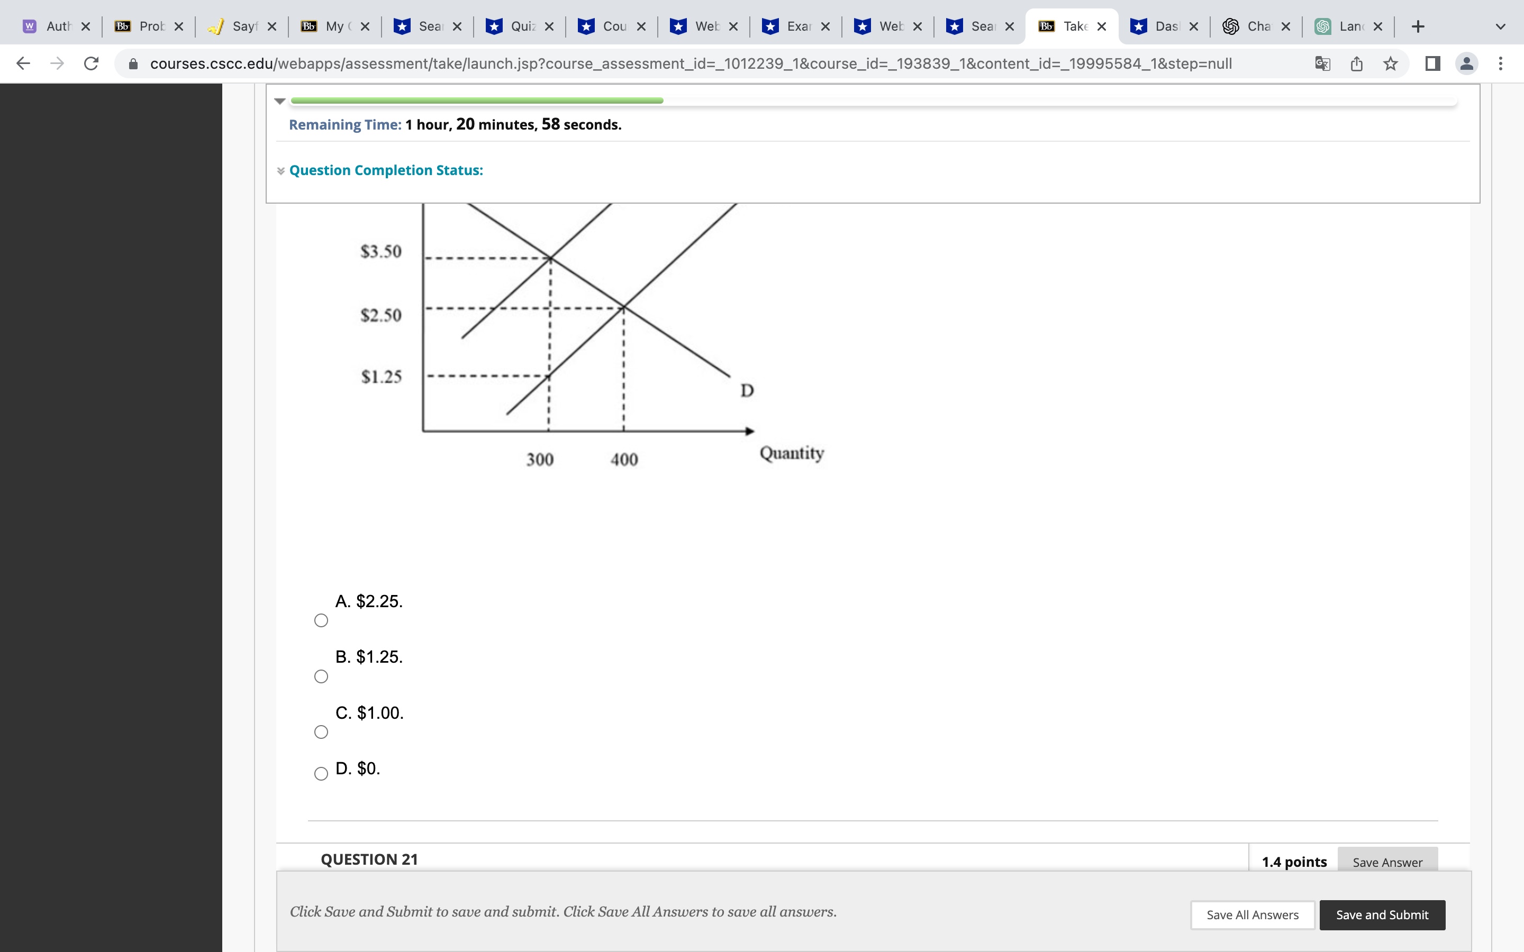Open the tab search chevron
Viewport: 1524px width, 952px height.
[x=1501, y=26]
